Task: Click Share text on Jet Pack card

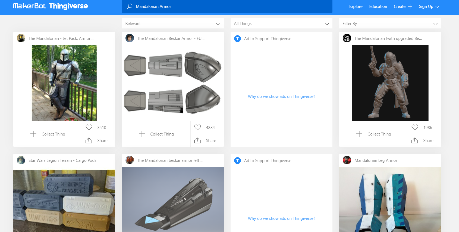Action: tap(102, 141)
